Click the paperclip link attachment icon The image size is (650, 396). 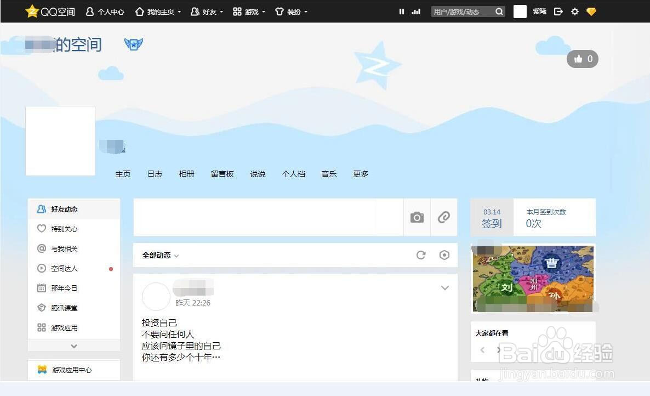pos(444,217)
